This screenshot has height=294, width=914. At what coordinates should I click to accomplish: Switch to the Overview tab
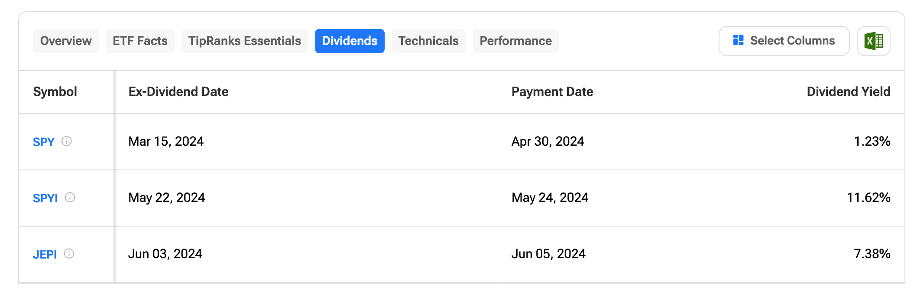point(66,41)
